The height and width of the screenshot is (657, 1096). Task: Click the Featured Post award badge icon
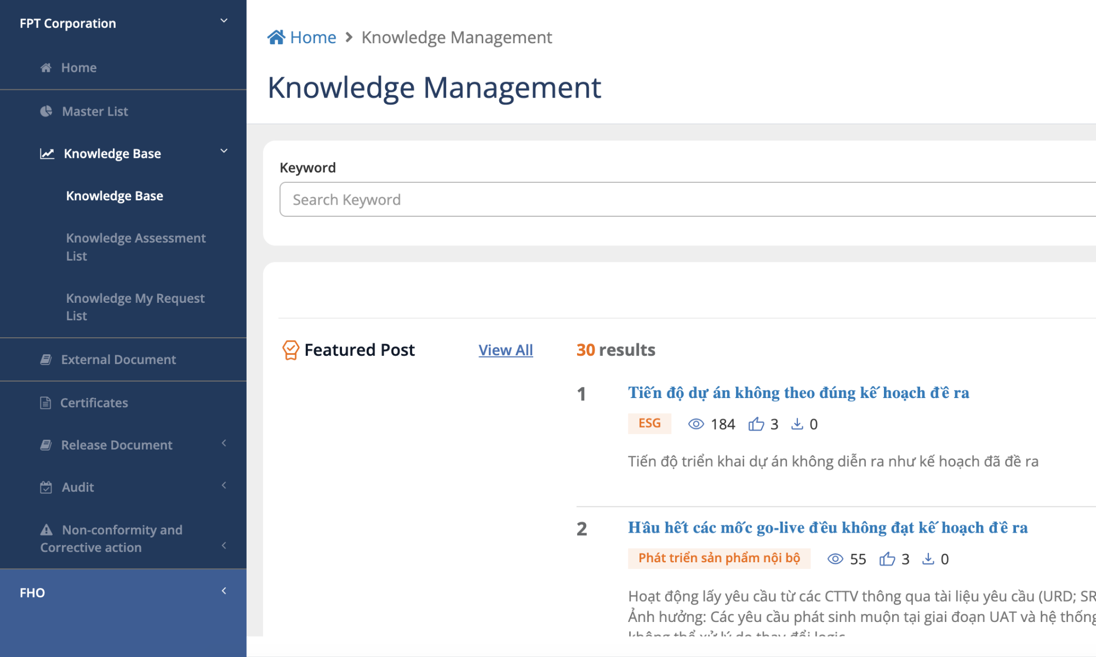coord(290,350)
